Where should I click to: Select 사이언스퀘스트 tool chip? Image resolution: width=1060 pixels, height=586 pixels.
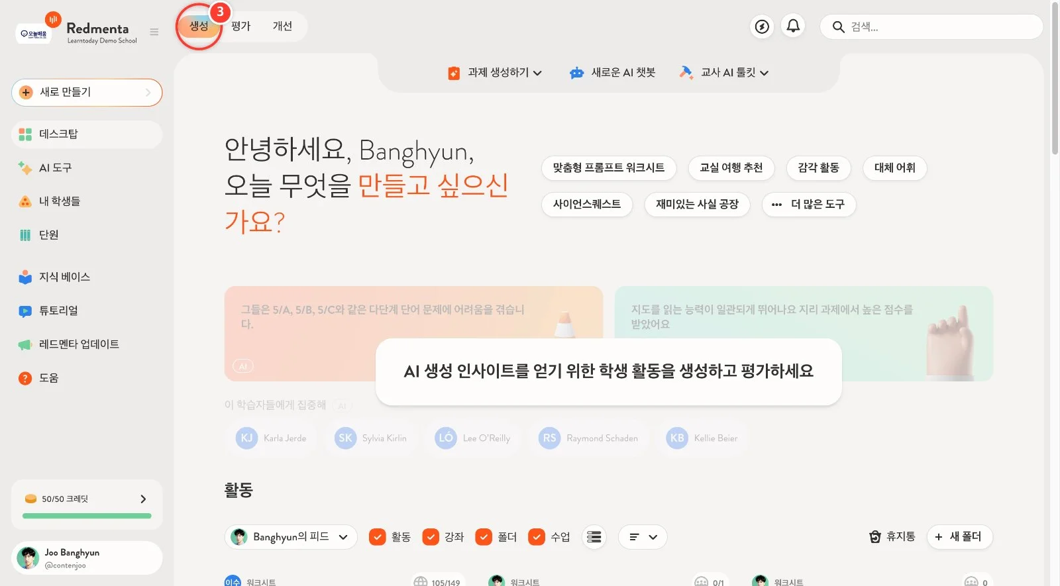tap(587, 205)
